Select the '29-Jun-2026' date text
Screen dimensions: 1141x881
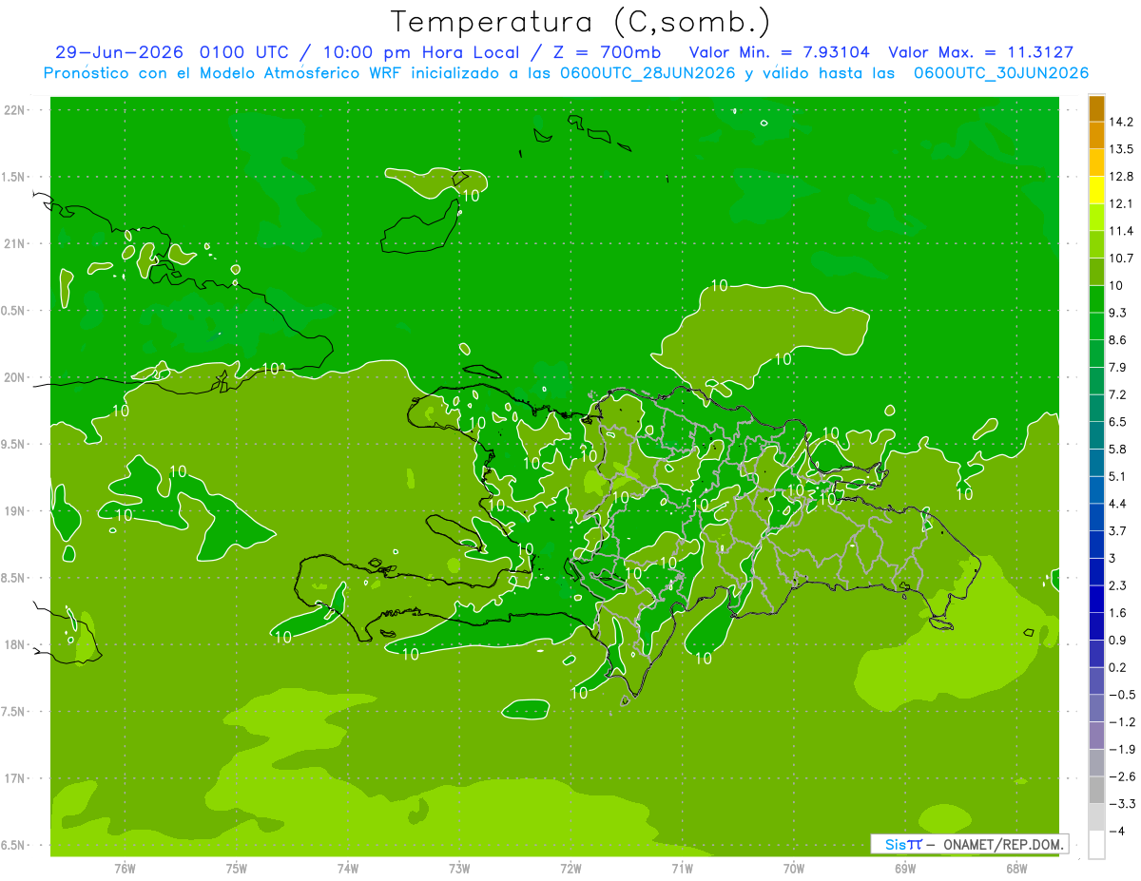pyautogui.click(x=119, y=52)
